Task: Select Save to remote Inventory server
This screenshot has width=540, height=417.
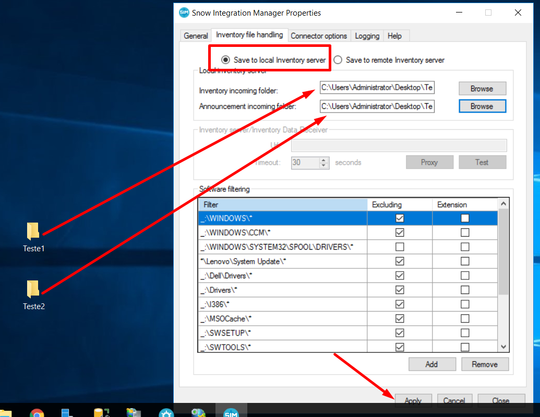Action: tap(338, 60)
